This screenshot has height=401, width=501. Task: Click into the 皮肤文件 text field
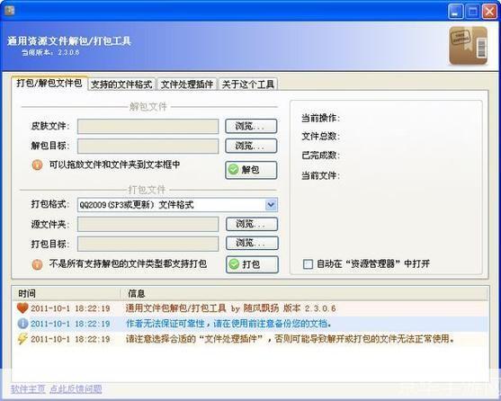point(148,127)
